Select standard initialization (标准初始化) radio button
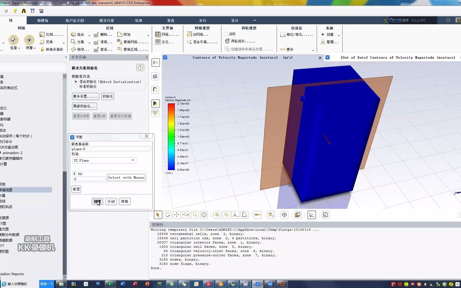Viewport: 461px width, 288px height. coord(76,86)
